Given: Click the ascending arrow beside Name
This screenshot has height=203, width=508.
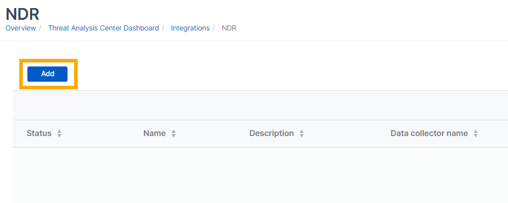Looking at the screenshot, I should 174,131.
